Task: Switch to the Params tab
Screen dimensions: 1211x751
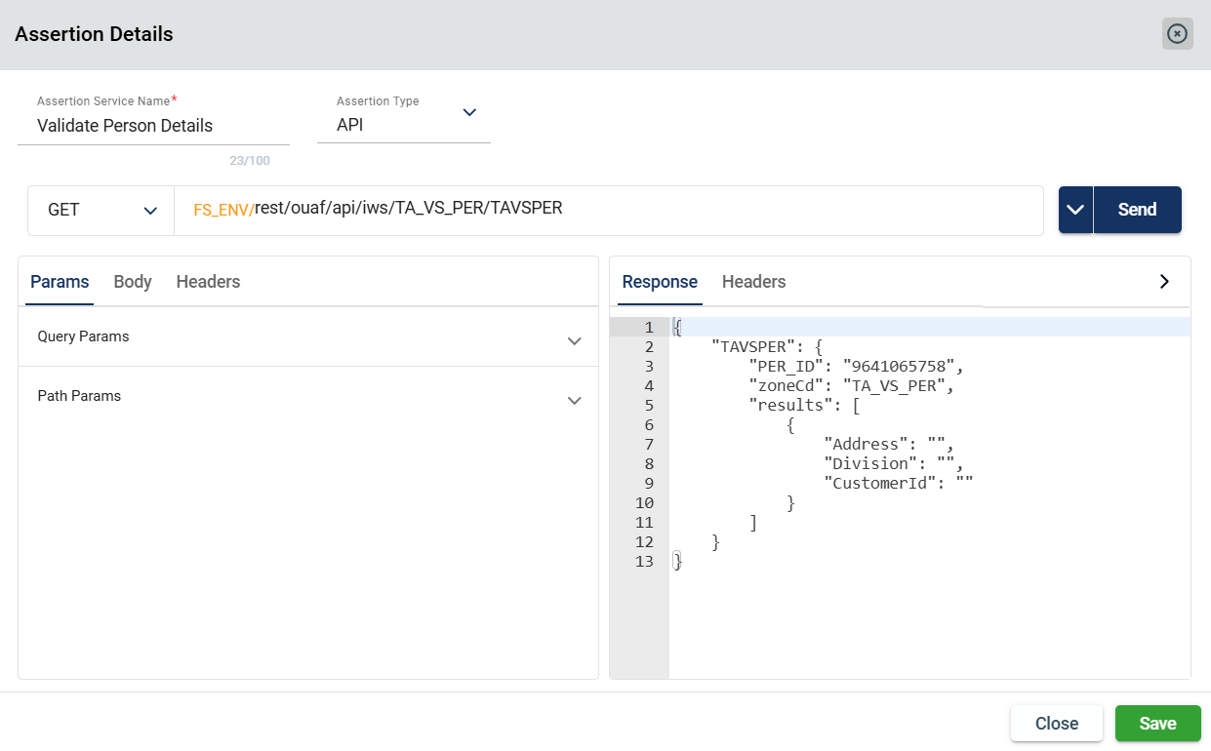Action: (60, 282)
